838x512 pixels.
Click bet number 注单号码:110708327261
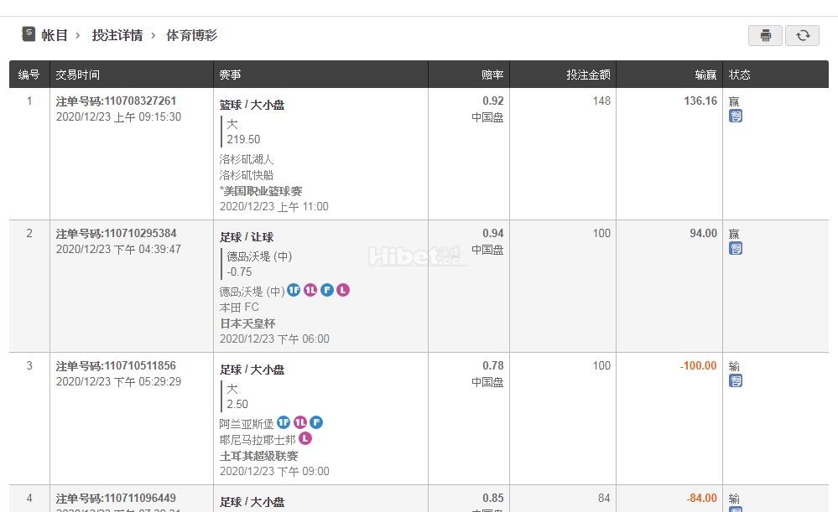(x=117, y=101)
